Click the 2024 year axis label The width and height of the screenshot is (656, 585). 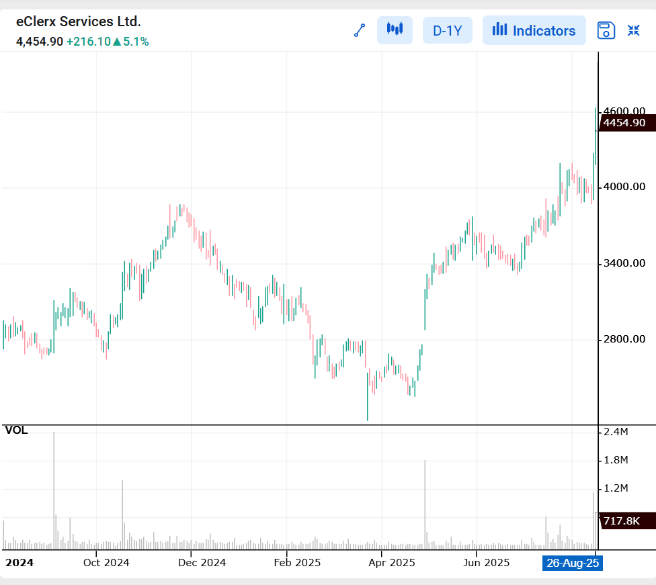19,563
